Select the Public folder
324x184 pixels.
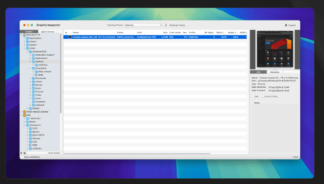(x=38, y=95)
